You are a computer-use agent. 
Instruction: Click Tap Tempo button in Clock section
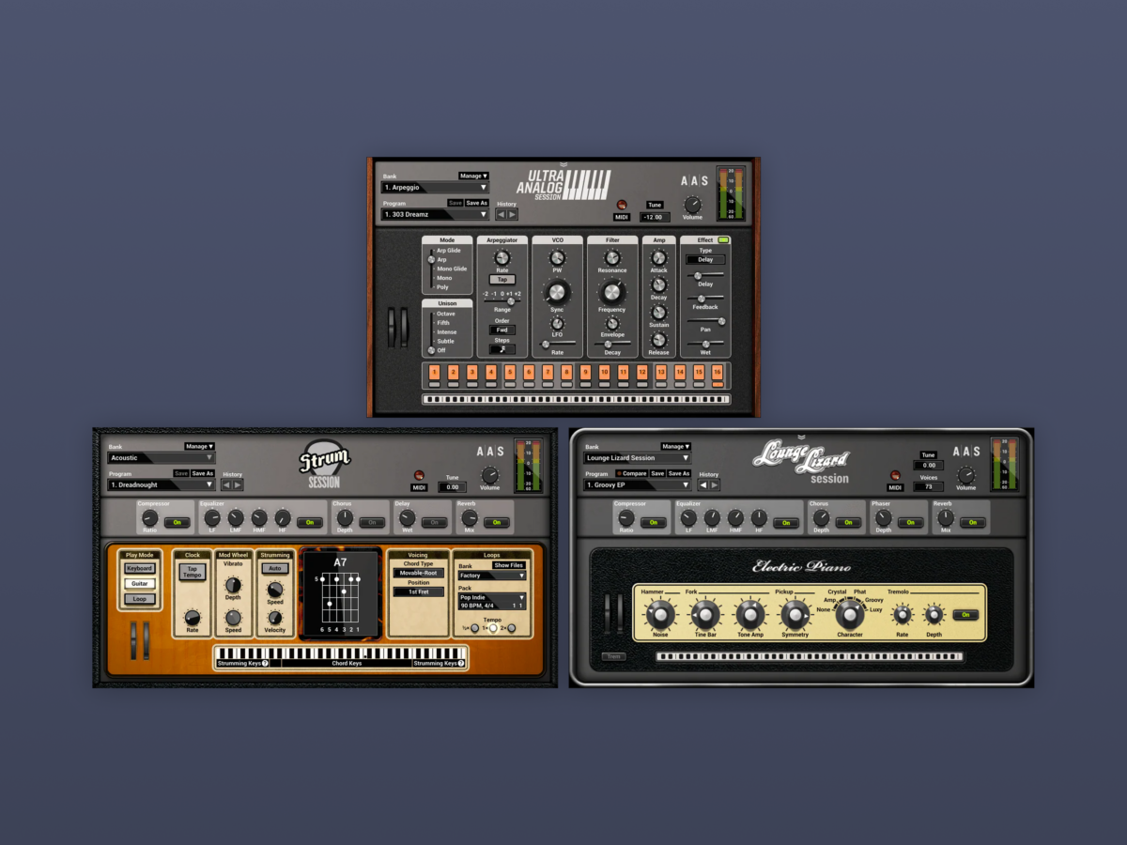pyautogui.click(x=193, y=572)
